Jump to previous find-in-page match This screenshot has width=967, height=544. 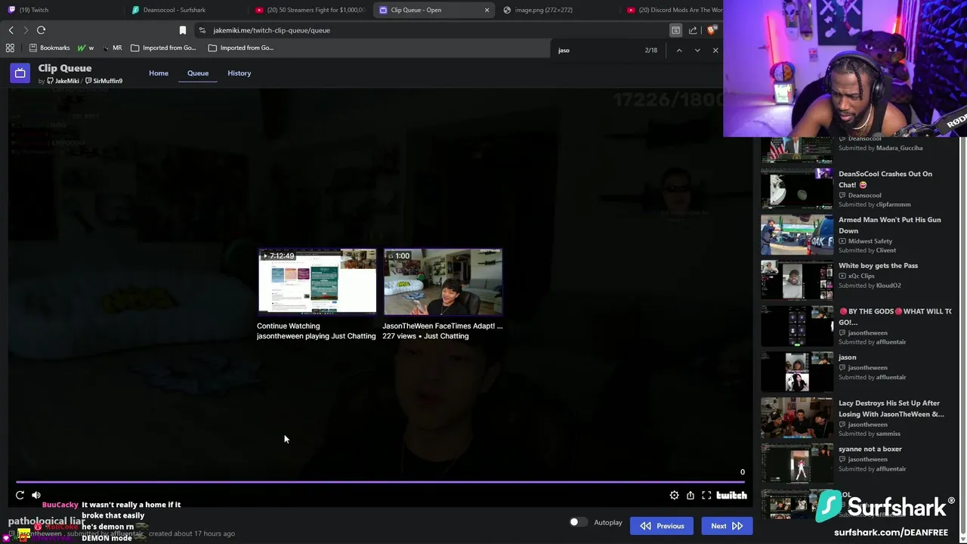pos(679,50)
